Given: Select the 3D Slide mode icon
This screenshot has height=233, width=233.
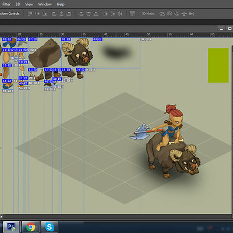Looking at the screenshot, I should (x=184, y=13).
